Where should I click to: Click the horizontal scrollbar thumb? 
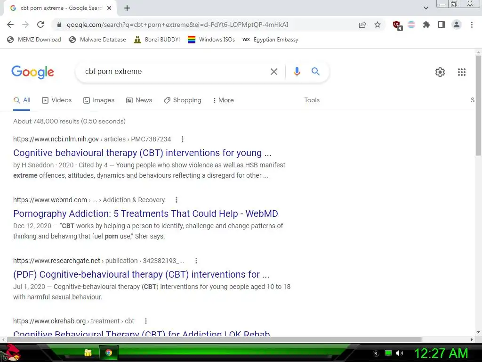(x=214, y=339)
